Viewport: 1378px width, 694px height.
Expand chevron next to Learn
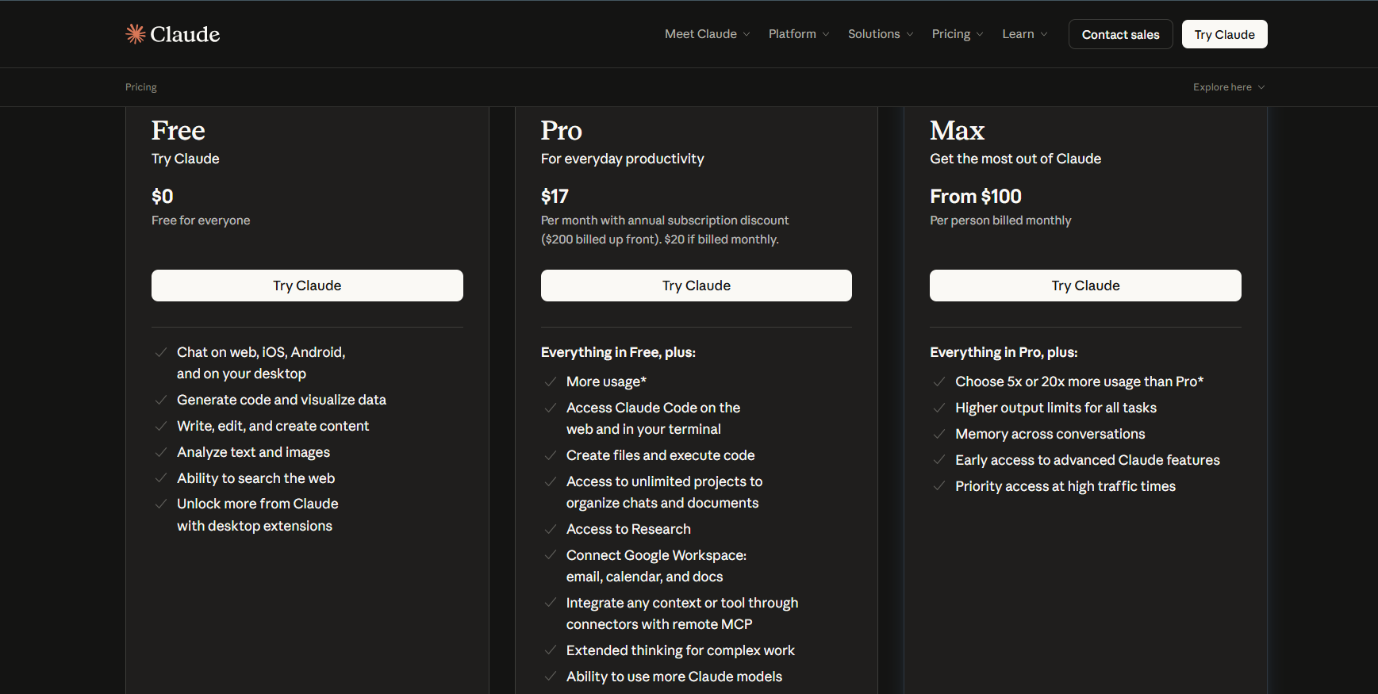[x=1044, y=34]
